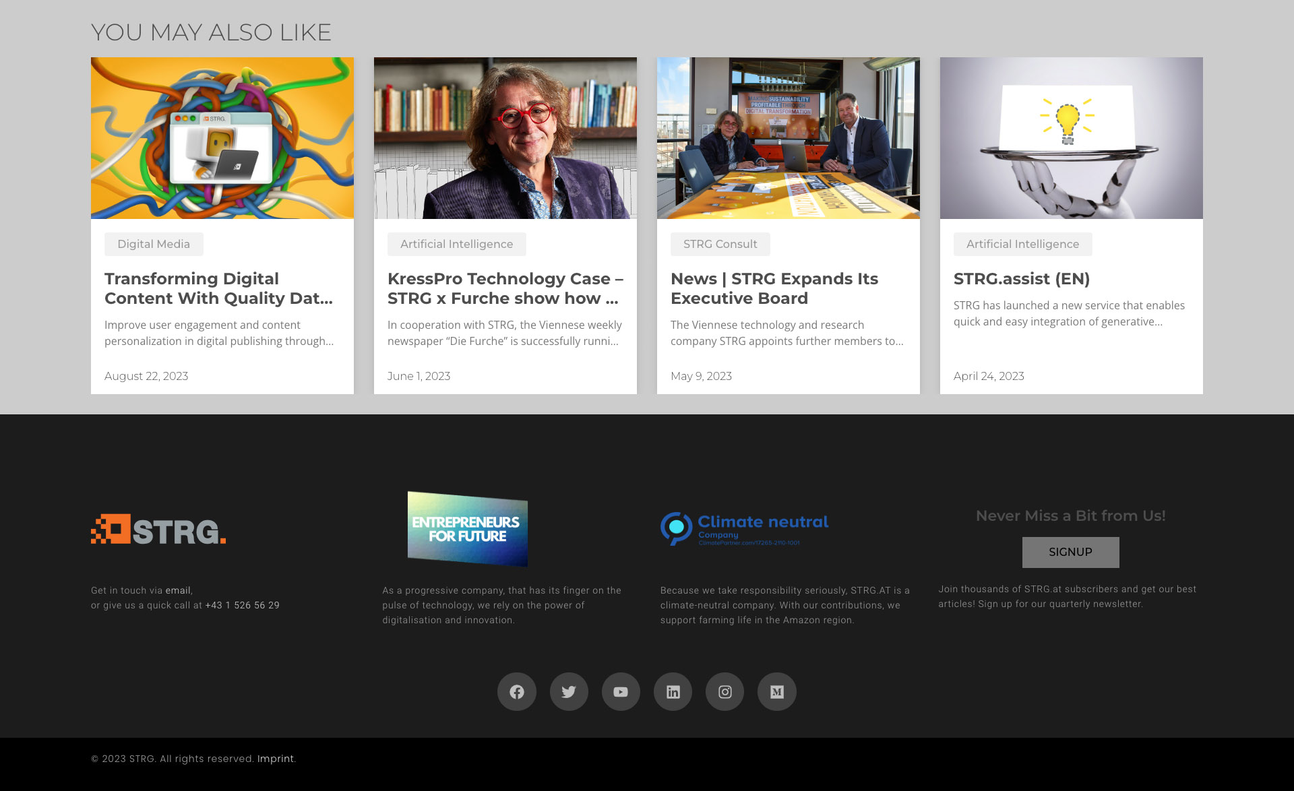Click the 'In cooperation with STRG' excerpt

pos(505,333)
